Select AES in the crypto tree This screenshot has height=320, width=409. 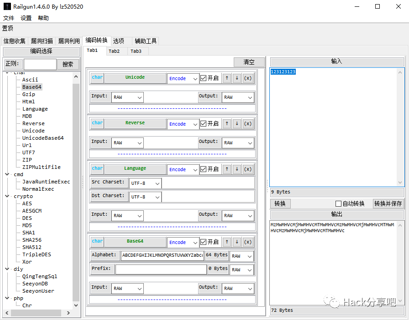tap(27, 203)
